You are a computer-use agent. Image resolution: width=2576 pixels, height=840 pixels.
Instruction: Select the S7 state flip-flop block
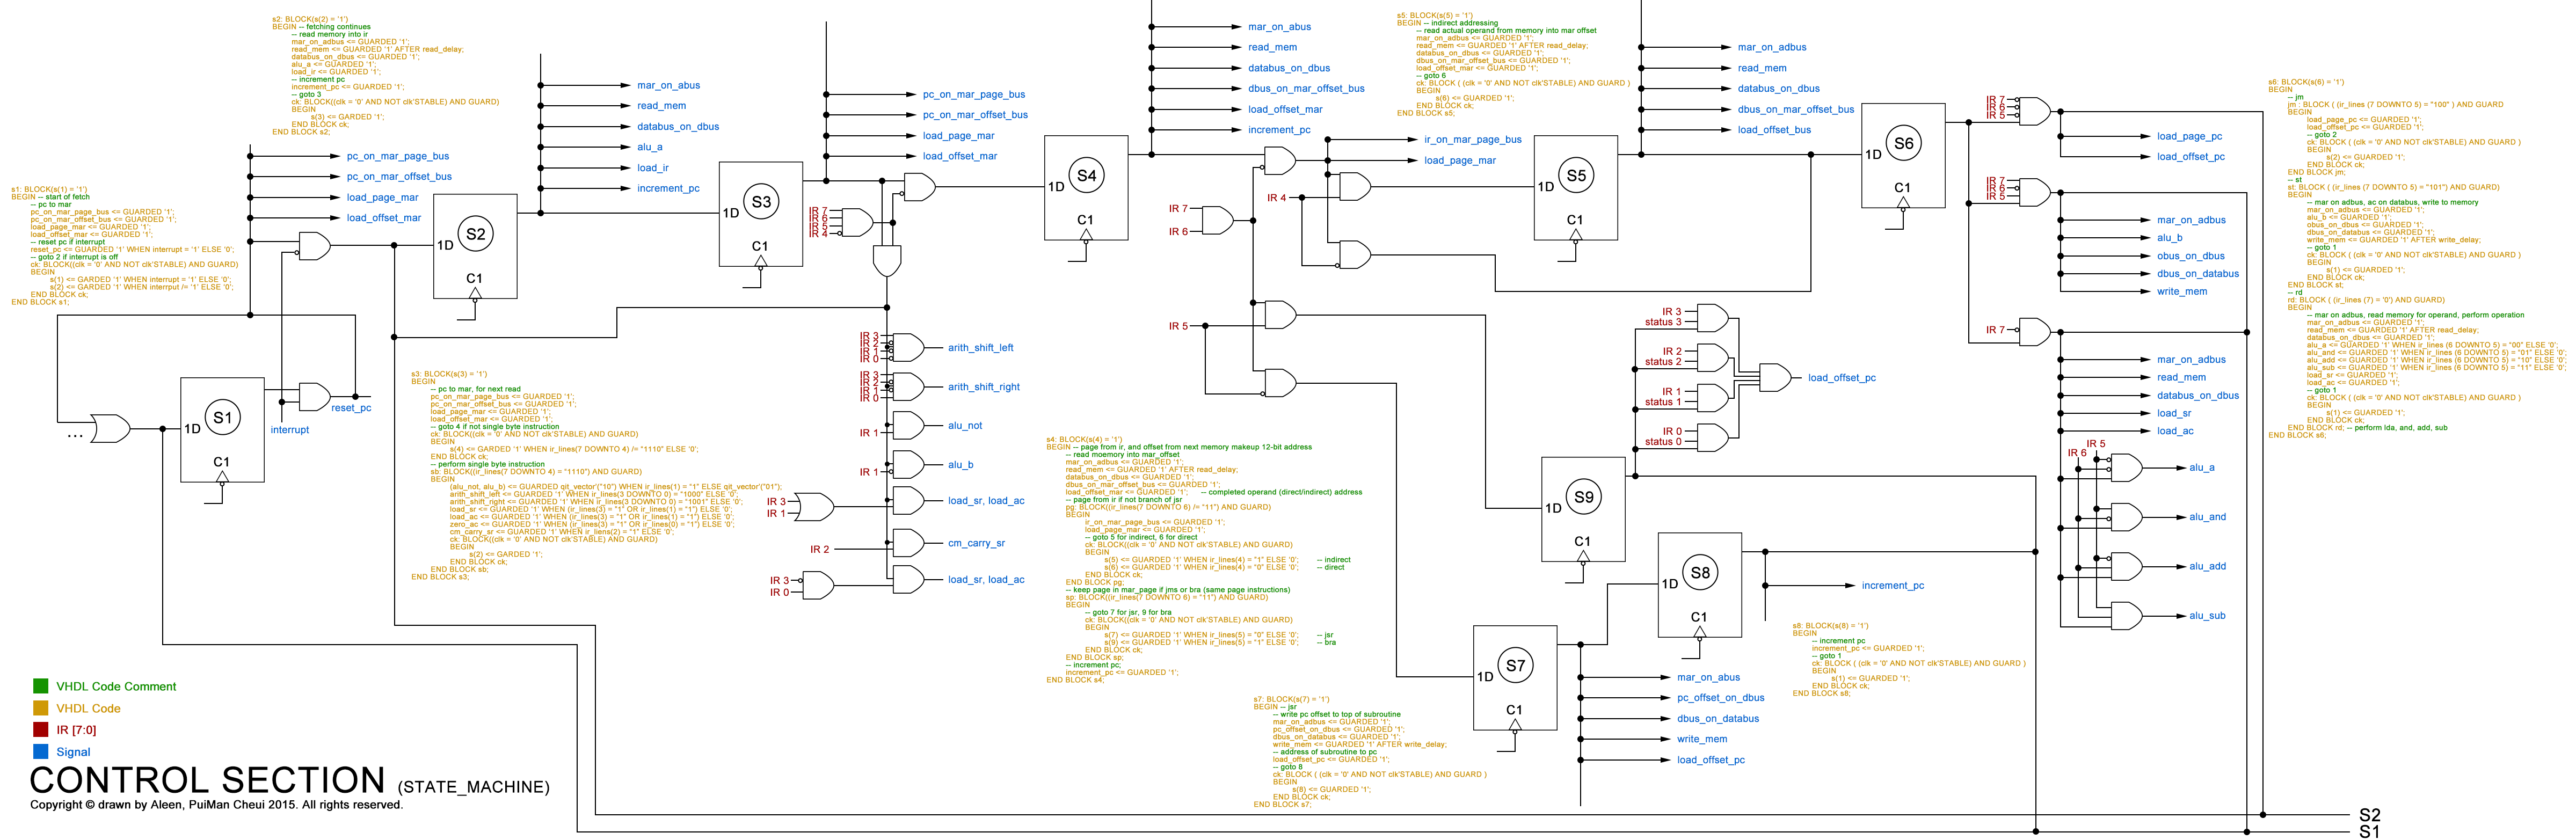click(1514, 677)
